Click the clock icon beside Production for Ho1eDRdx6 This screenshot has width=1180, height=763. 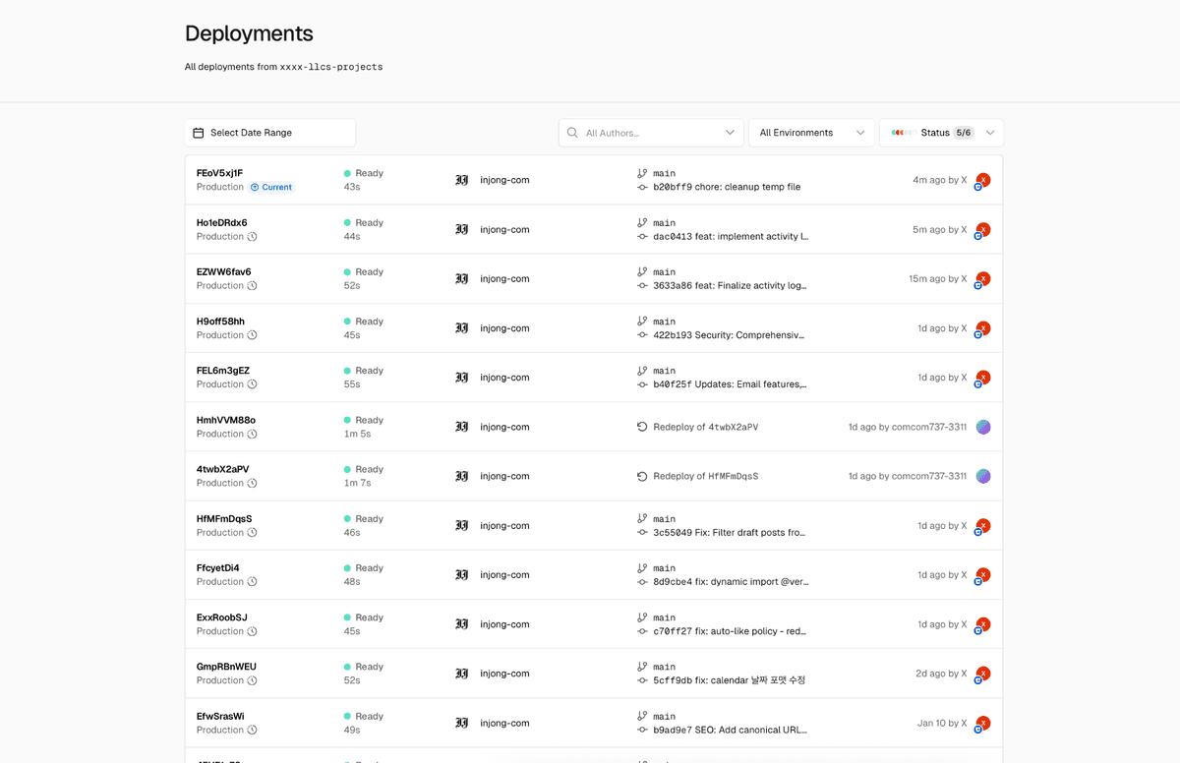(252, 236)
